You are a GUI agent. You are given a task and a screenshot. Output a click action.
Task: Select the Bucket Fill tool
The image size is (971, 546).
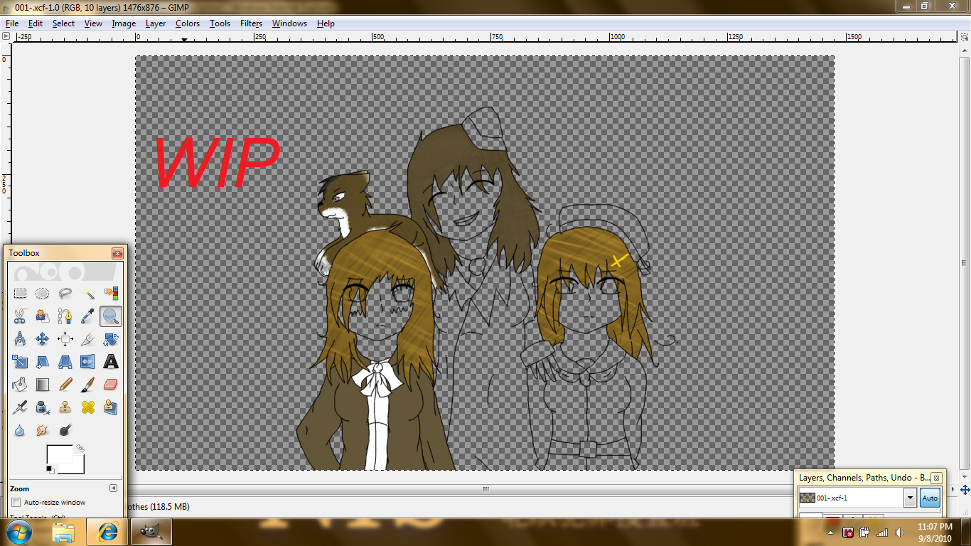(20, 384)
